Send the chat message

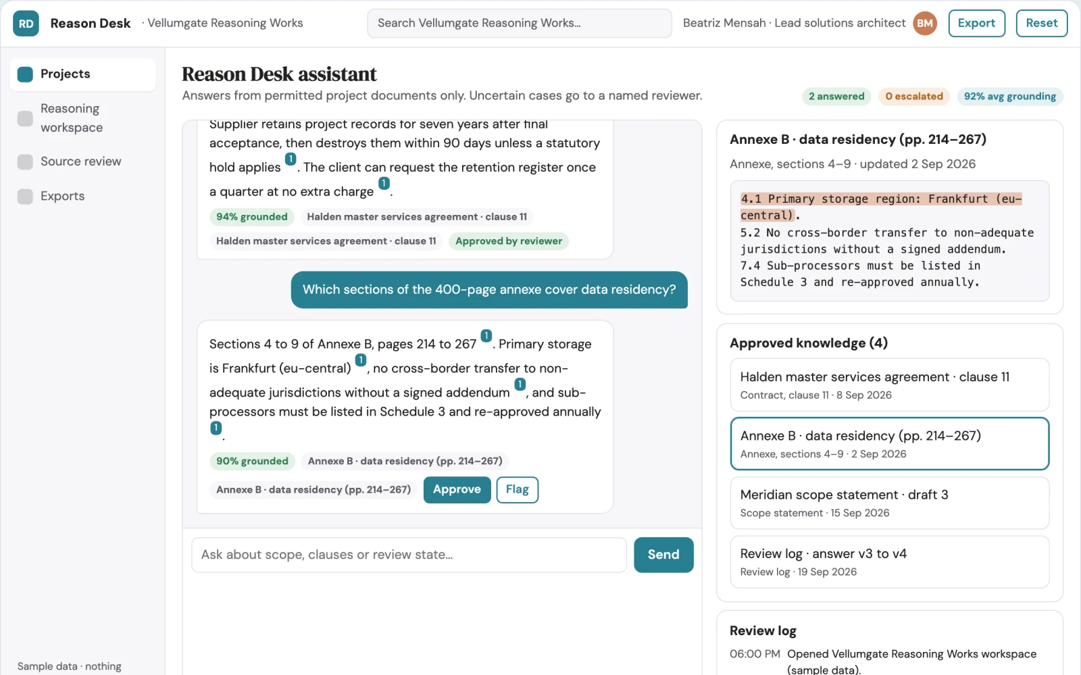pos(663,555)
